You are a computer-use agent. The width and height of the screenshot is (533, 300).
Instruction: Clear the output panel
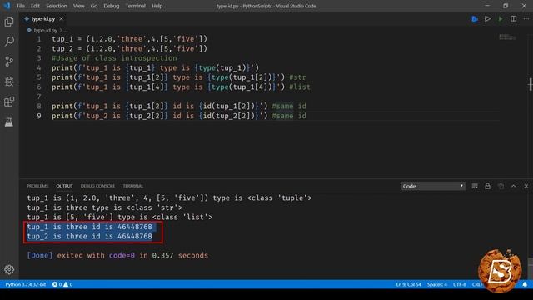(475, 186)
